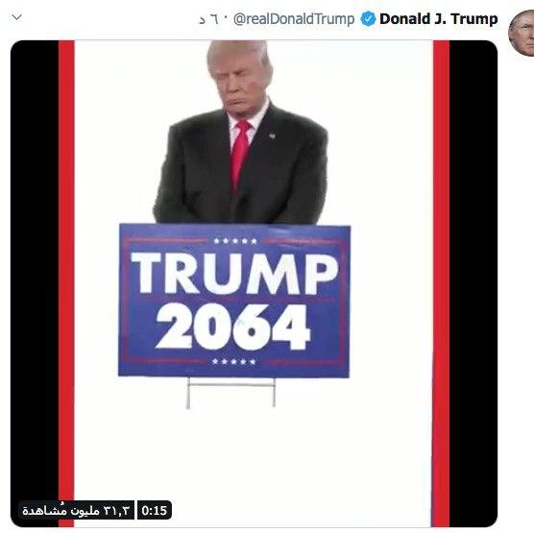Open the profile avatar picture

point(522,33)
